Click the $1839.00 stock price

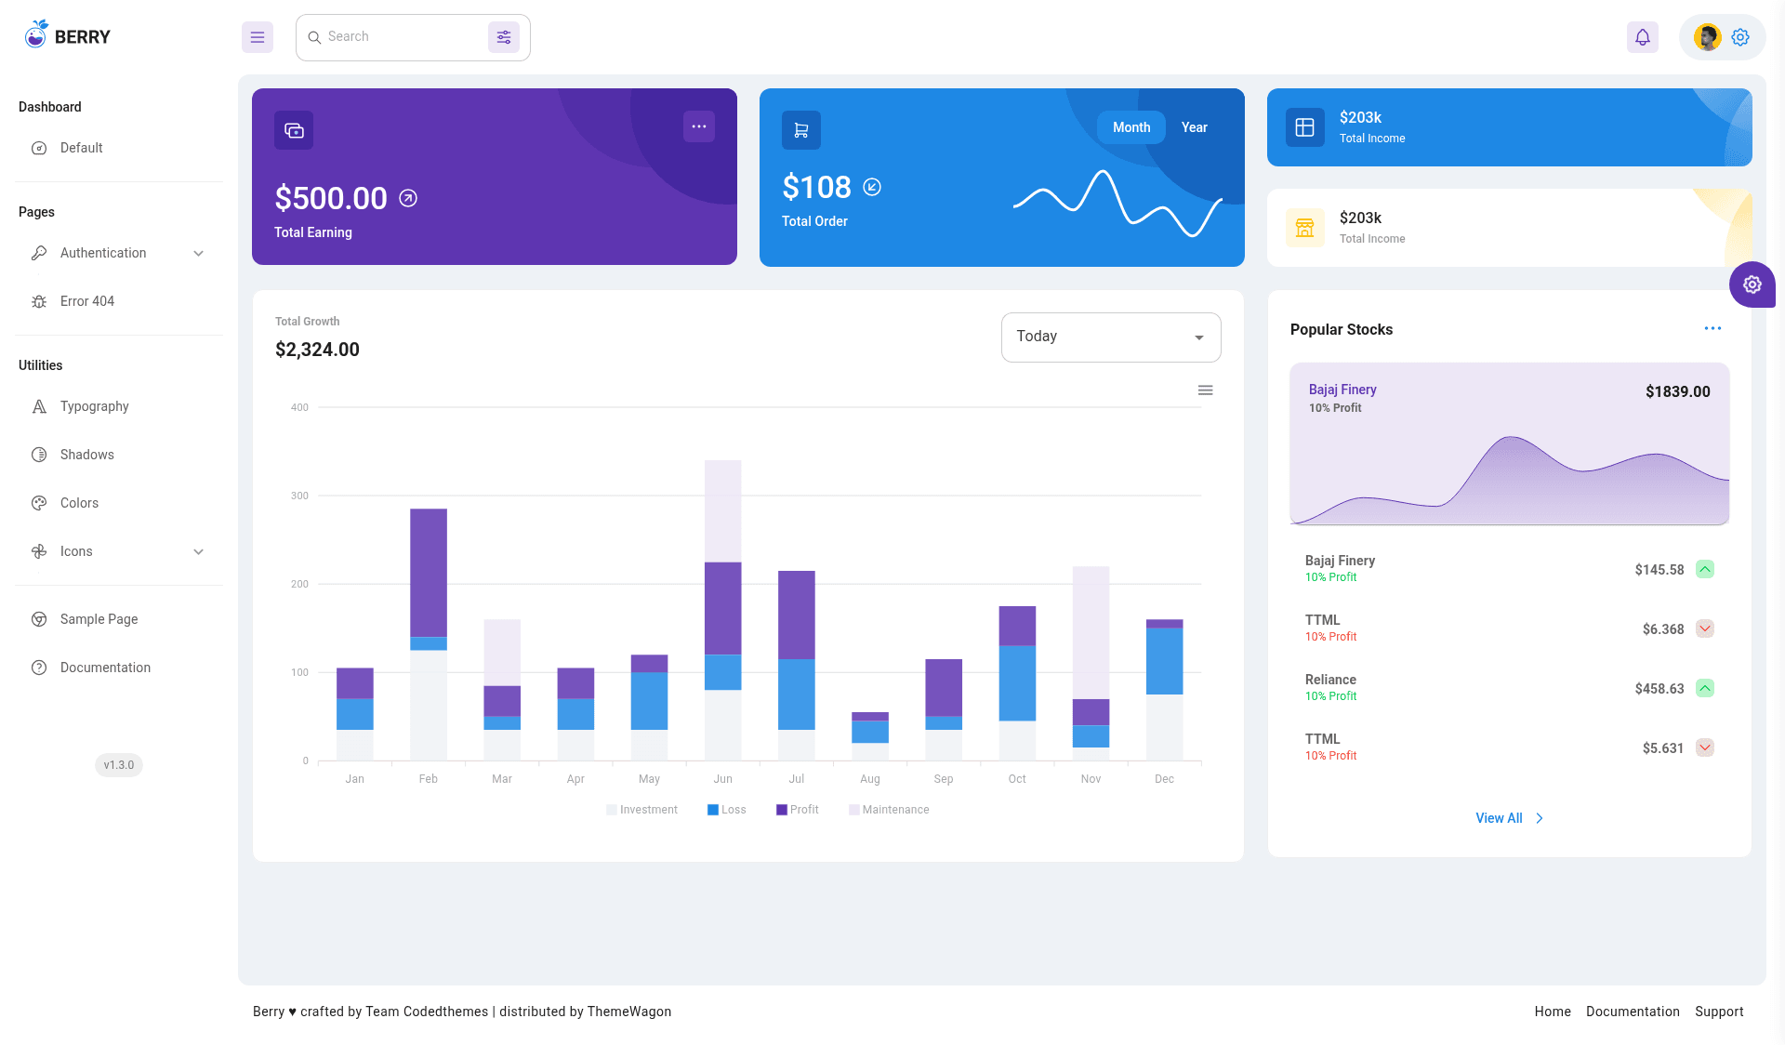click(x=1677, y=391)
